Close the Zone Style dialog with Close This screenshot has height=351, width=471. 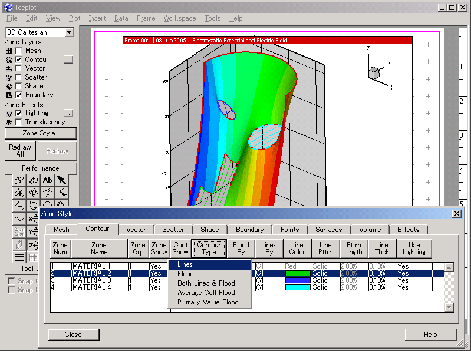(x=73, y=335)
